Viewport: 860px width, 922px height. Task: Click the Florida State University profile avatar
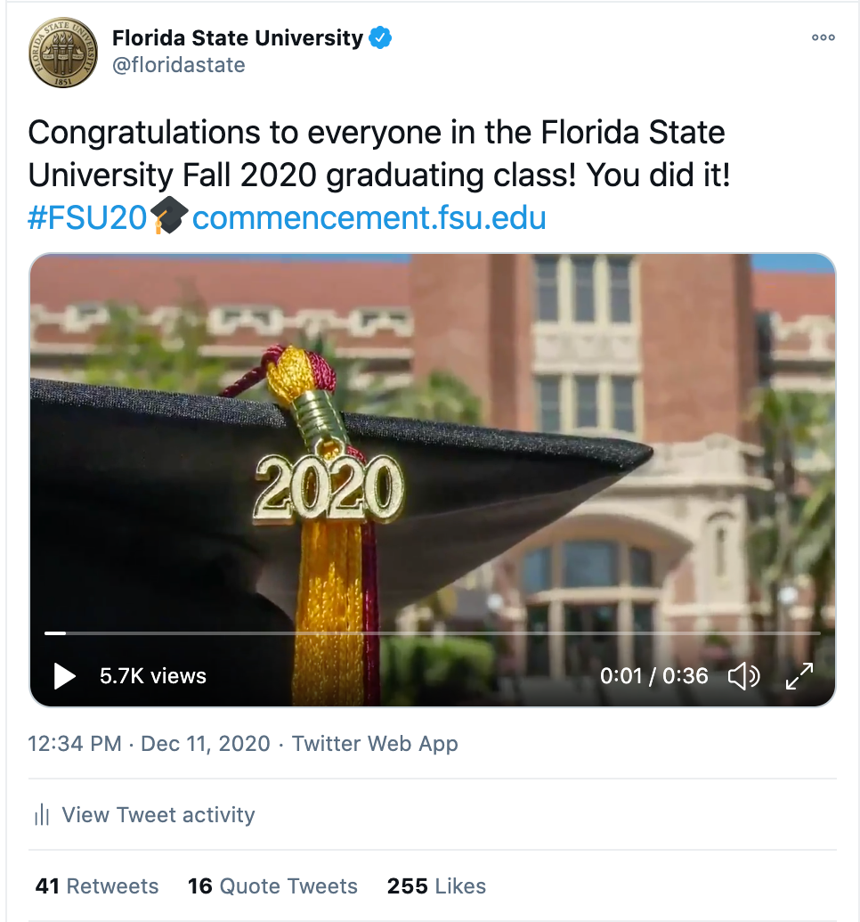(x=62, y=53)
